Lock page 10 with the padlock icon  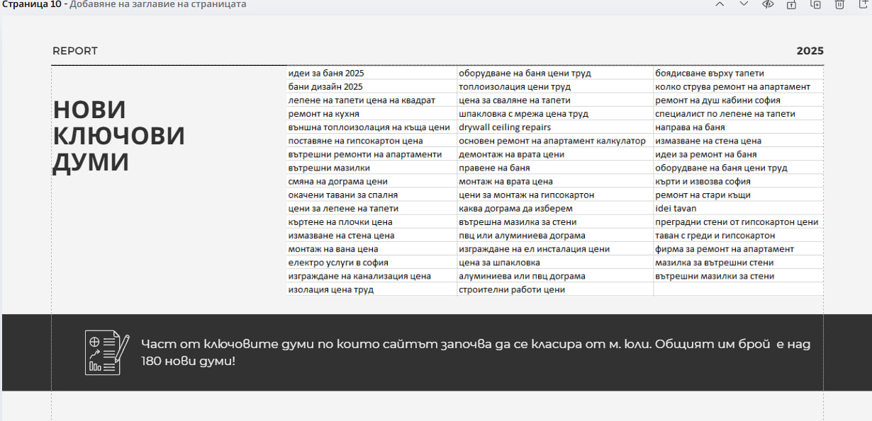791,4
